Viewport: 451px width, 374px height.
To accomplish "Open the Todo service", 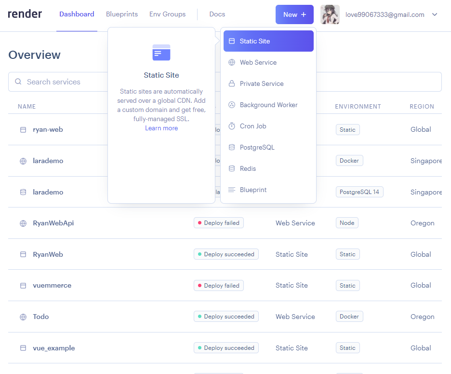I will coord(41,317).
